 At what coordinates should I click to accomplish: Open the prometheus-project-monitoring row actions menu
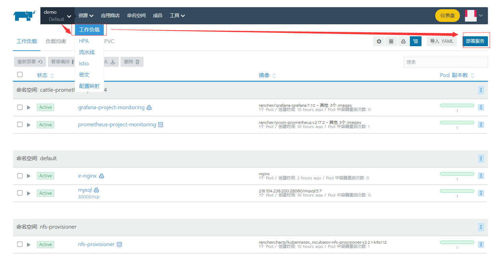(481, 124)
